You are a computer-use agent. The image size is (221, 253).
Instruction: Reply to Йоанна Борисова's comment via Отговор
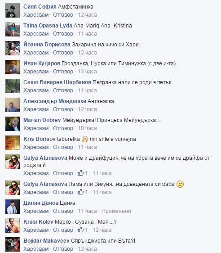(63, 53)
